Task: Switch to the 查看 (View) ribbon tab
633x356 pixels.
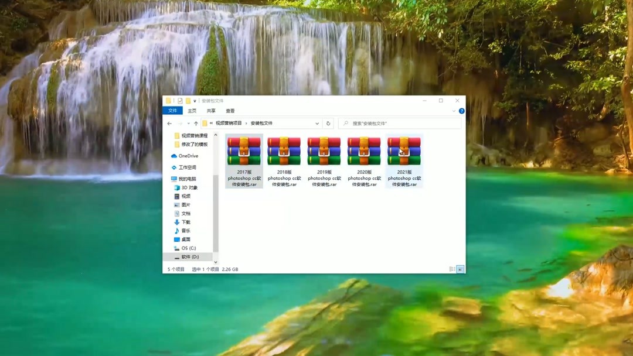Action: pos(229,111)
